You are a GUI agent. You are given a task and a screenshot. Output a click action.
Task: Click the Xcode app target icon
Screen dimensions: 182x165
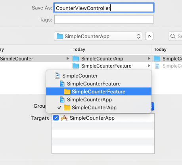click(64, 118)
